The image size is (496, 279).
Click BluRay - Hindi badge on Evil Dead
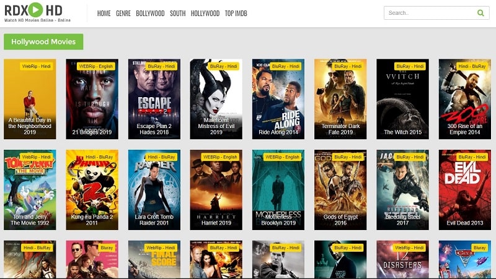click(x=472, y=157)
